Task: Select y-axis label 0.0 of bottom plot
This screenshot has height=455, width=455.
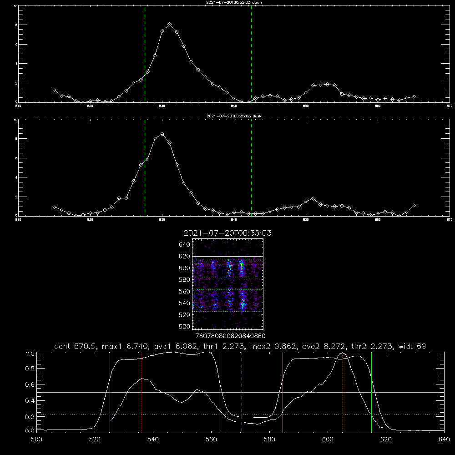Action: click(x=30, y=431)
